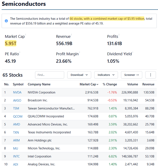The width and height of the screenshot is (158, 167).
Task: Click the info icon next to Profits
Action: [119, 34]
